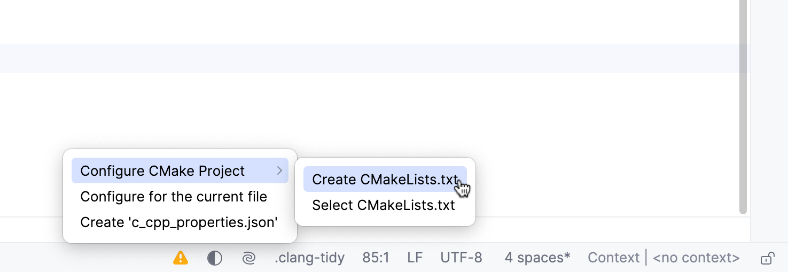
Task: Toggle the read-only lock icon
Action: point(767,259)
